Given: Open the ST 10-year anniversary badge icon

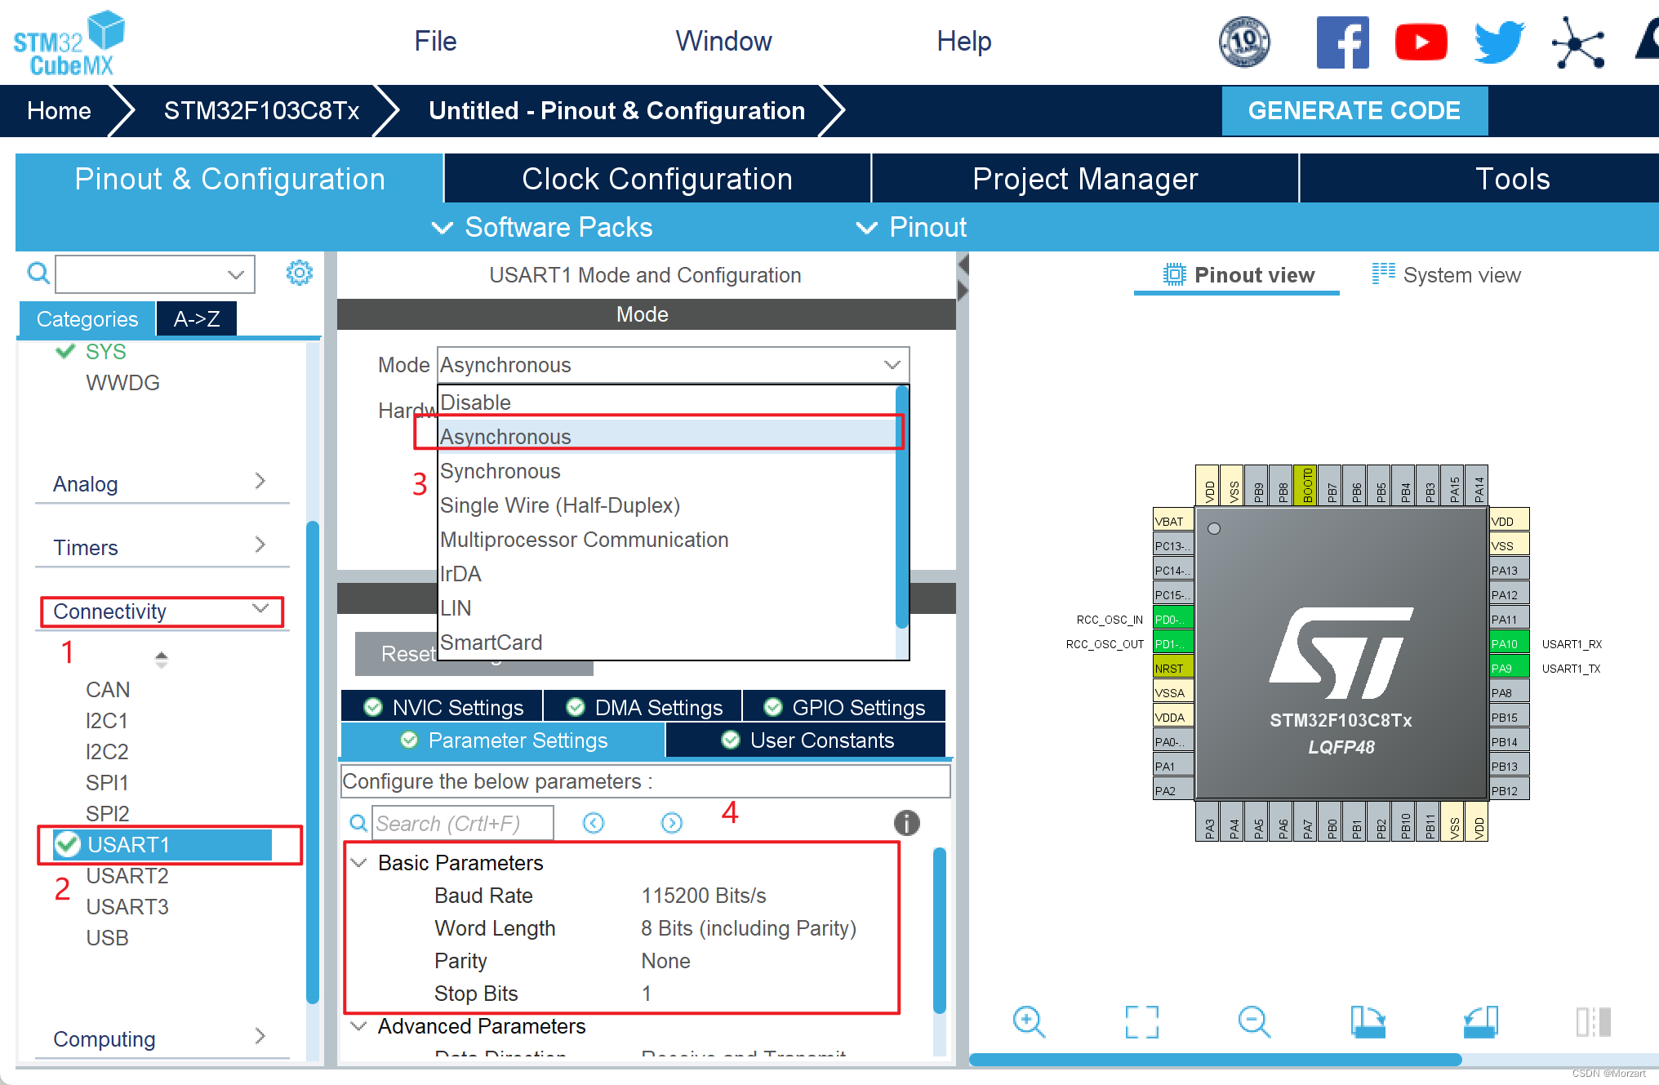Looking at the screenshot, I should pos(1244,42).
